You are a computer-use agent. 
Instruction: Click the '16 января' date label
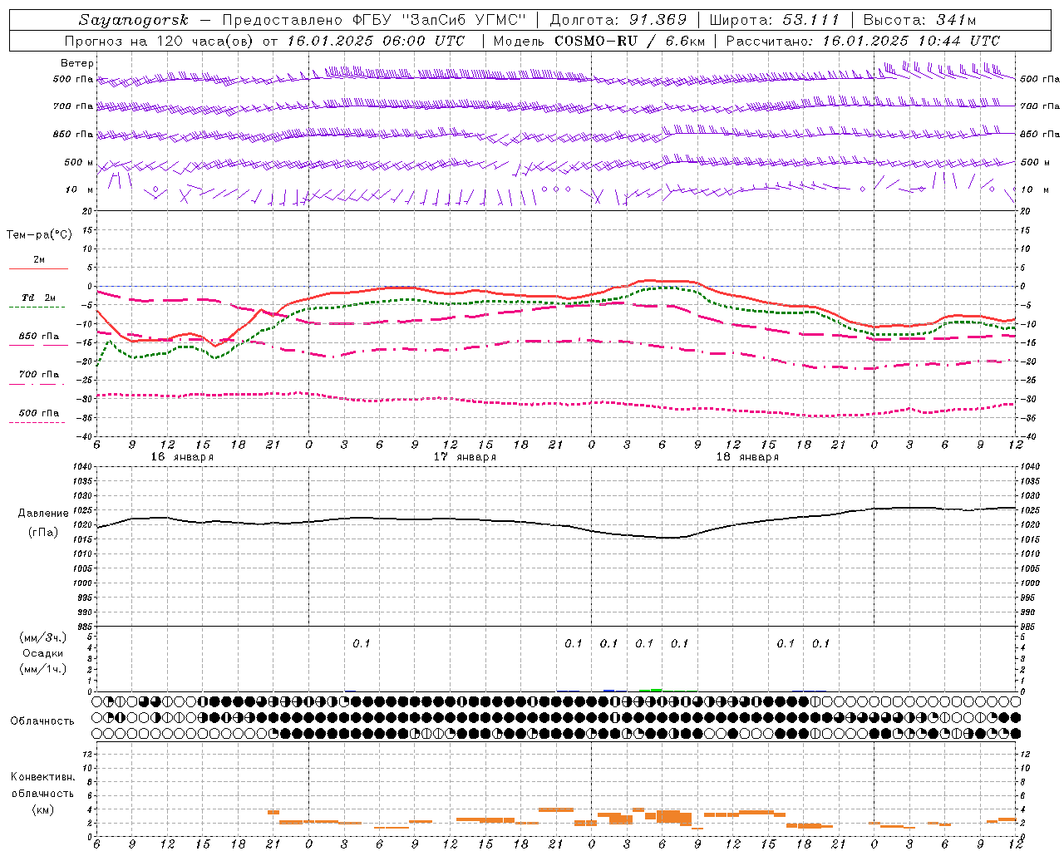pos(182,457)
